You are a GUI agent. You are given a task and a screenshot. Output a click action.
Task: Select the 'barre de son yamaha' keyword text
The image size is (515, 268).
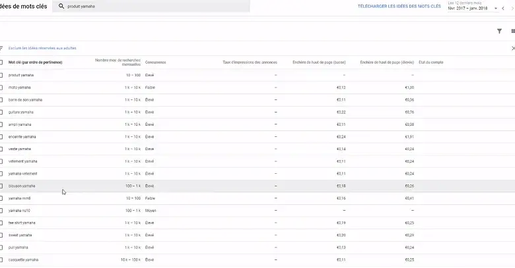[x=25, y=100]
